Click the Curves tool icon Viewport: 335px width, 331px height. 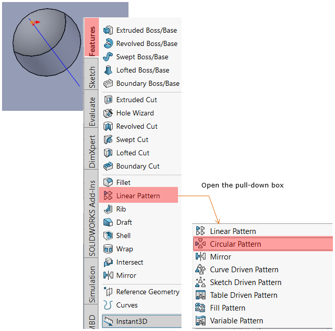108,305
